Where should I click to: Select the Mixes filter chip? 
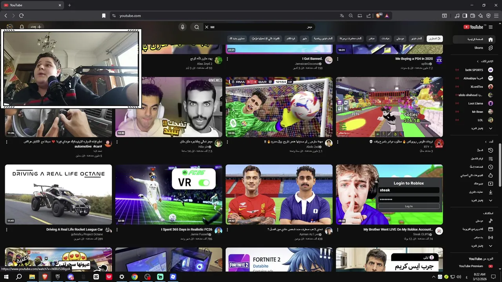coord(386,38)
